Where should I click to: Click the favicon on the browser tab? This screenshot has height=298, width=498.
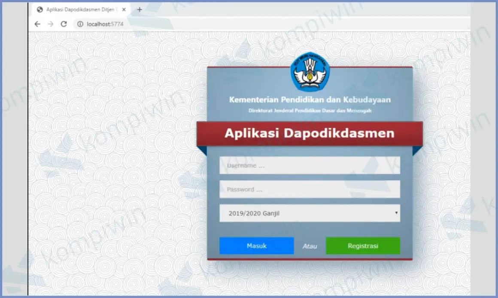[x=39, y=9]
